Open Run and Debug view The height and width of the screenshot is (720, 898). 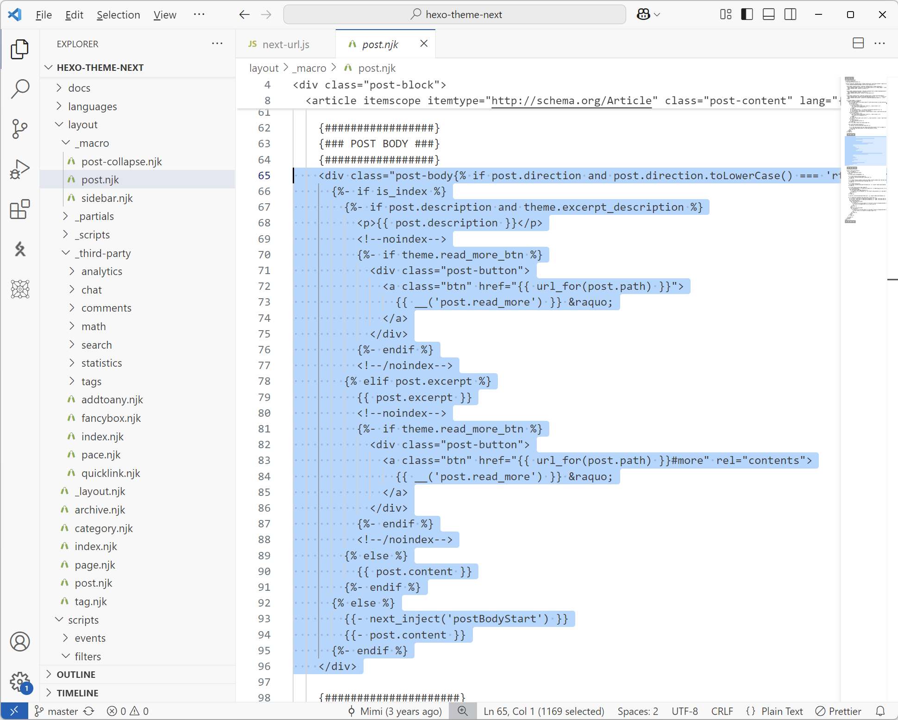click(20, 169)
